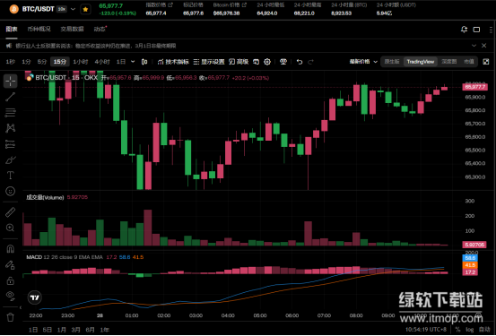Collapse the announcement banner chevron
Viewport: 496px width, 336px height.
click(x=474, y=46)
